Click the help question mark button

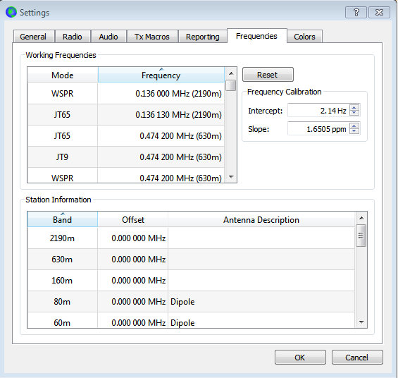tap(356, 12)
